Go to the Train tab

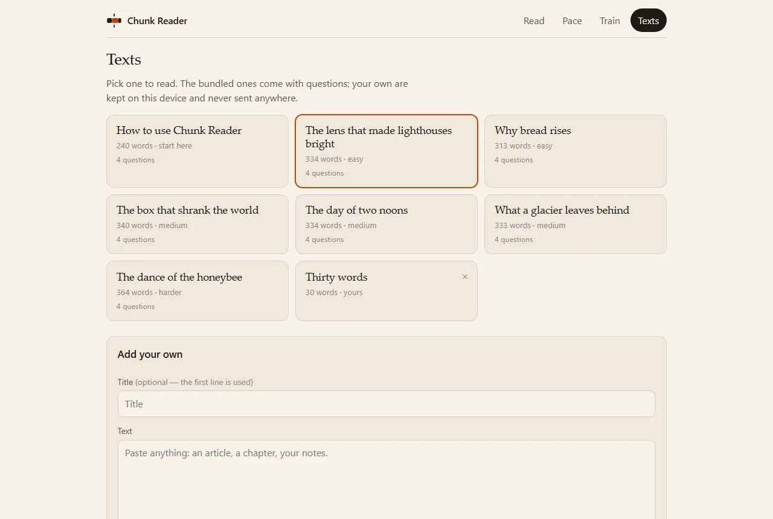610,21
